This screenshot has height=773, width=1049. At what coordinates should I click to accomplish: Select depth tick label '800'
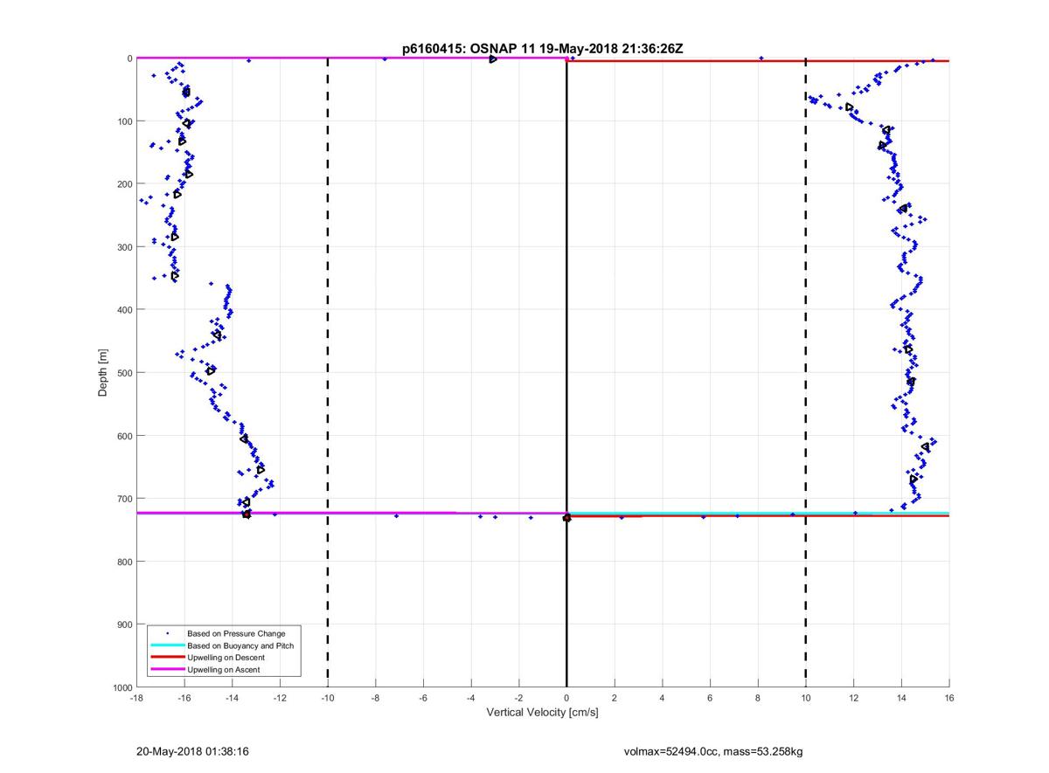point(124,562)
